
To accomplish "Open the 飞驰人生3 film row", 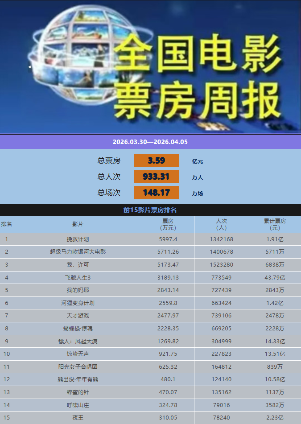I will (x=78, y=278).
